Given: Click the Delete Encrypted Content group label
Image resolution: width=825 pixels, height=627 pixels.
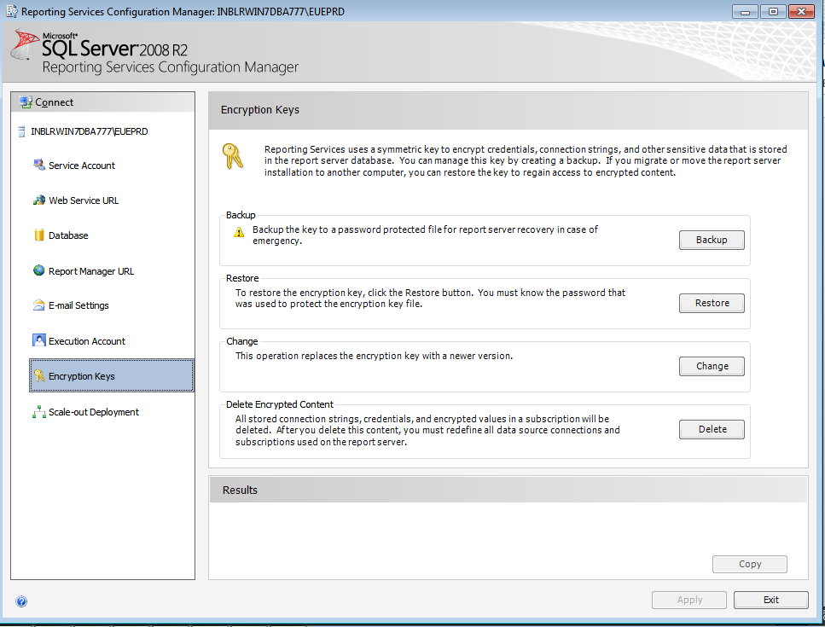Looking at the screenshot, I should (279, 404).
